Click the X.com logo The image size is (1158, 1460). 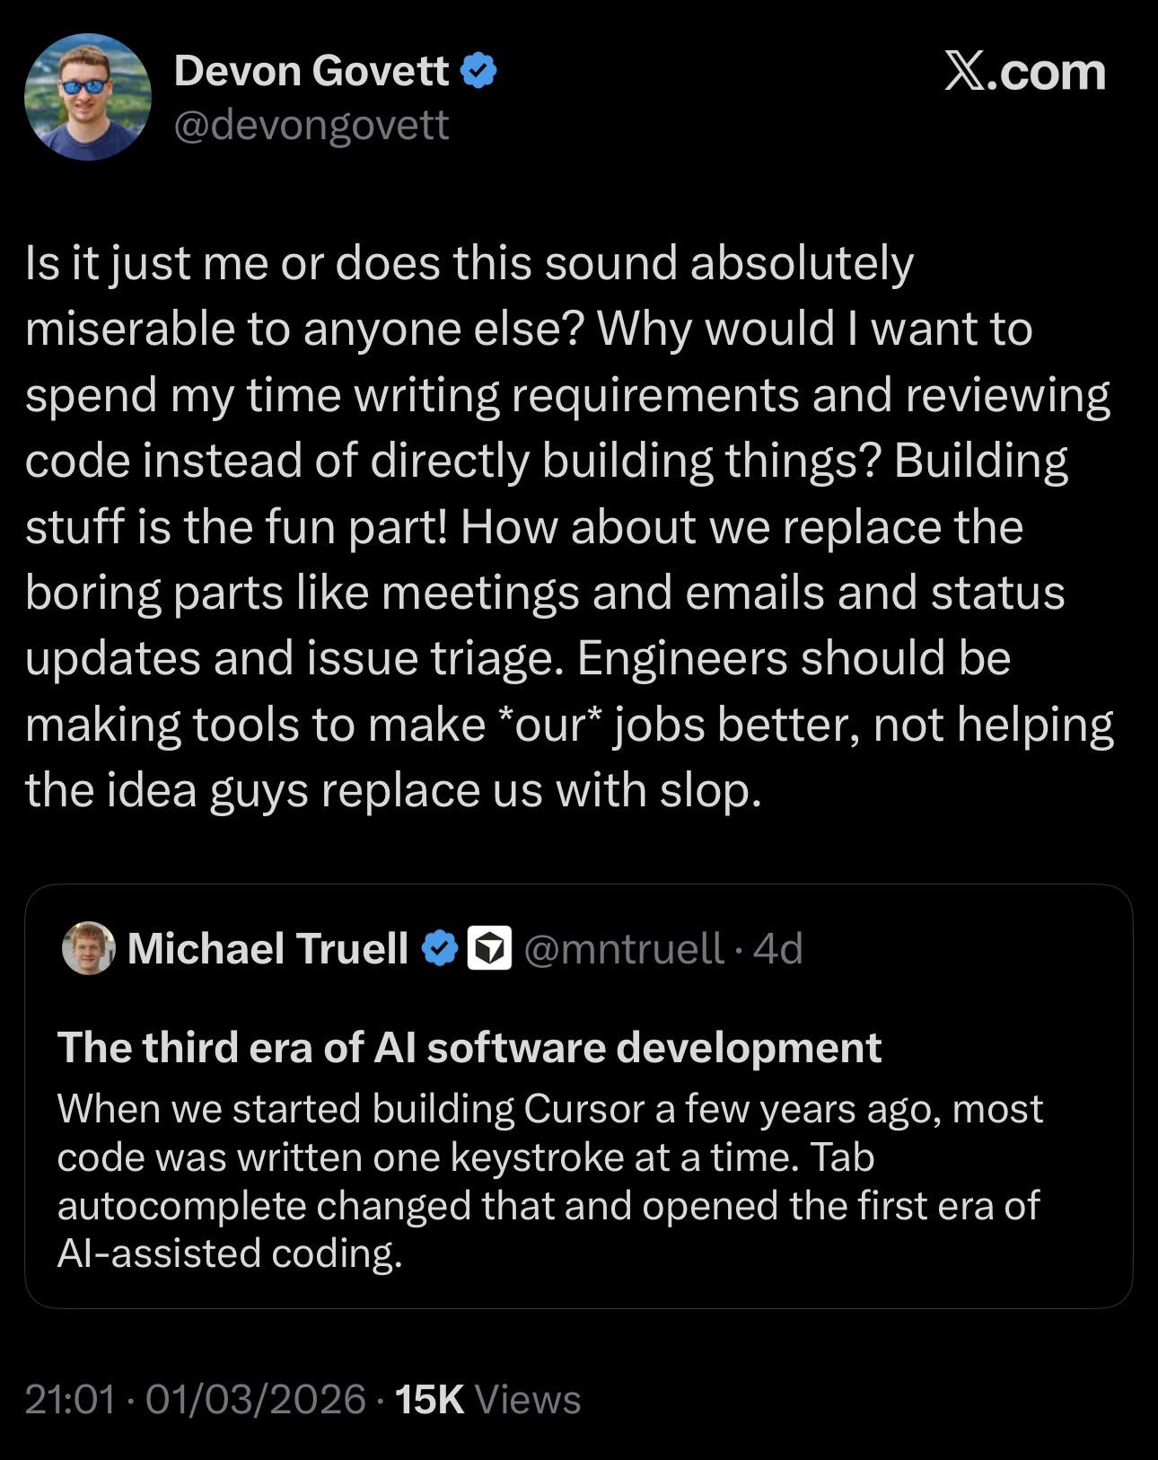click(x=1024, y=72)
